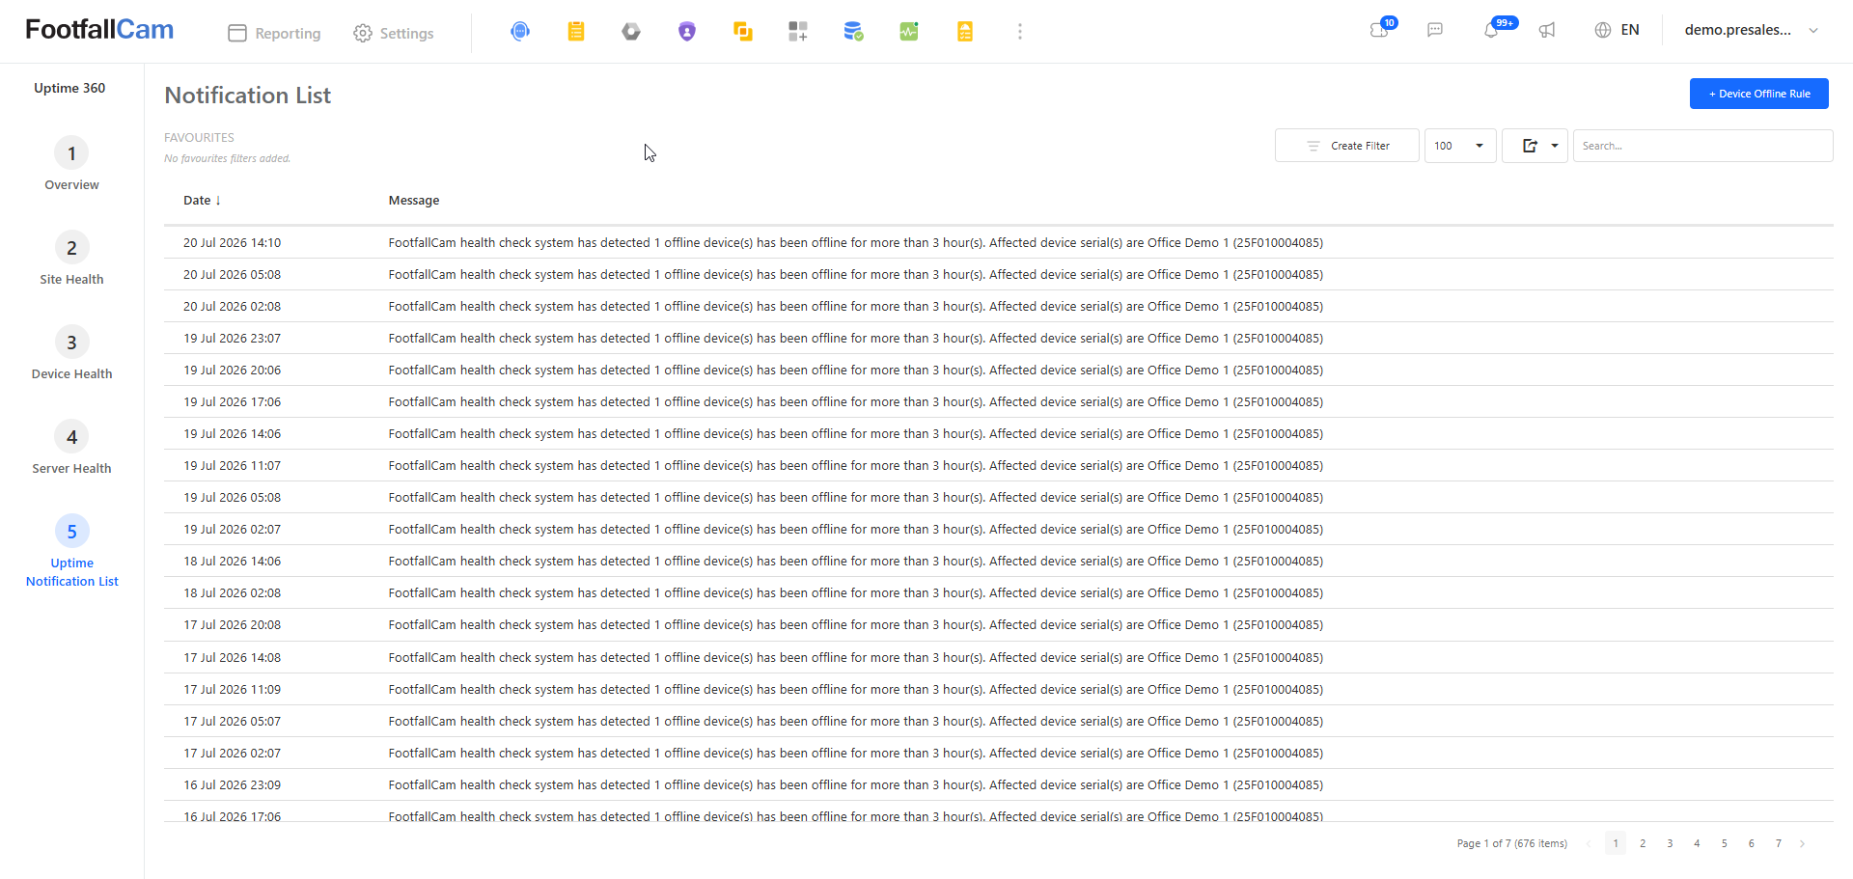
Task: Open the yellow clipboard list icon
Action: (576, 32)
